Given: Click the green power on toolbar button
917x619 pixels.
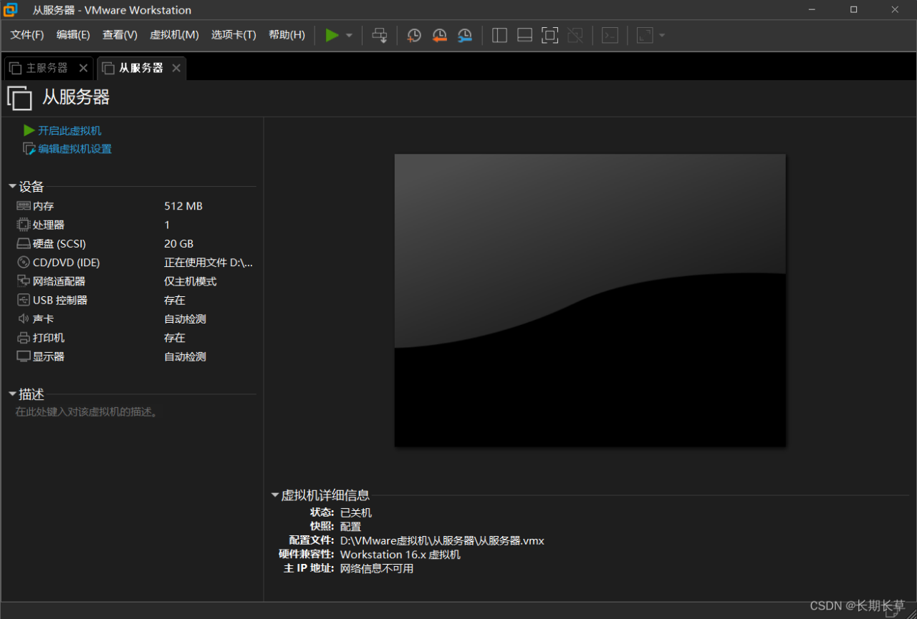Looking at the screenshot, I should [x=332, y=35].
